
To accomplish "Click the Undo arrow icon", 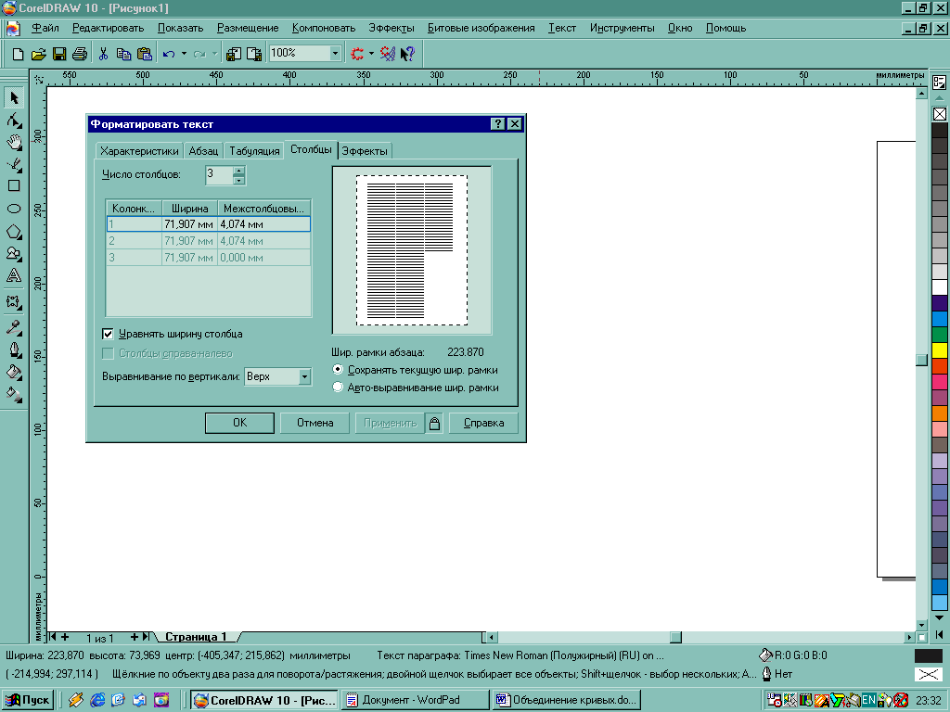I will pos(169,54).
